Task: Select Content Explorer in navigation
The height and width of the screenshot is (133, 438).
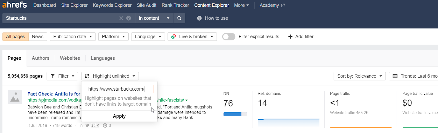Action: [212, 5]
